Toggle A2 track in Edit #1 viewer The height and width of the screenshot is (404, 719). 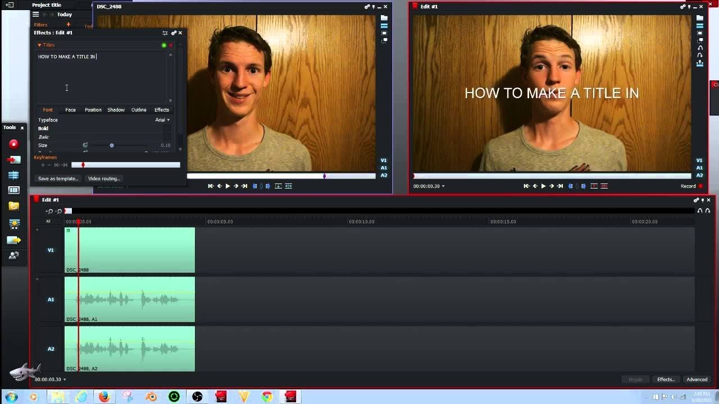(699, 176)
